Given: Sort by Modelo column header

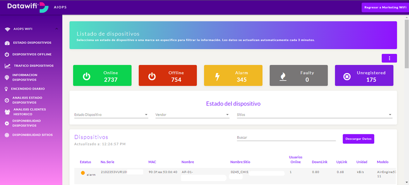Looking at the screenshot, I should [383, 162].
